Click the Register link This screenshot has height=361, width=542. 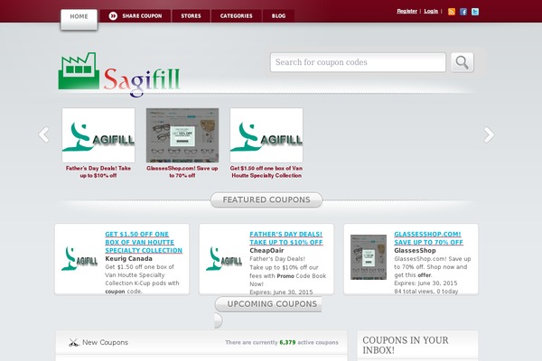point(406,11)
